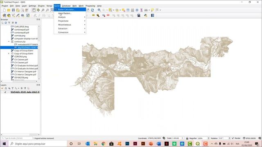This screenshot has width=262, height=147.
Task: Click the Browser panel vertical scrollbar
Action: (x=39, y=53)
